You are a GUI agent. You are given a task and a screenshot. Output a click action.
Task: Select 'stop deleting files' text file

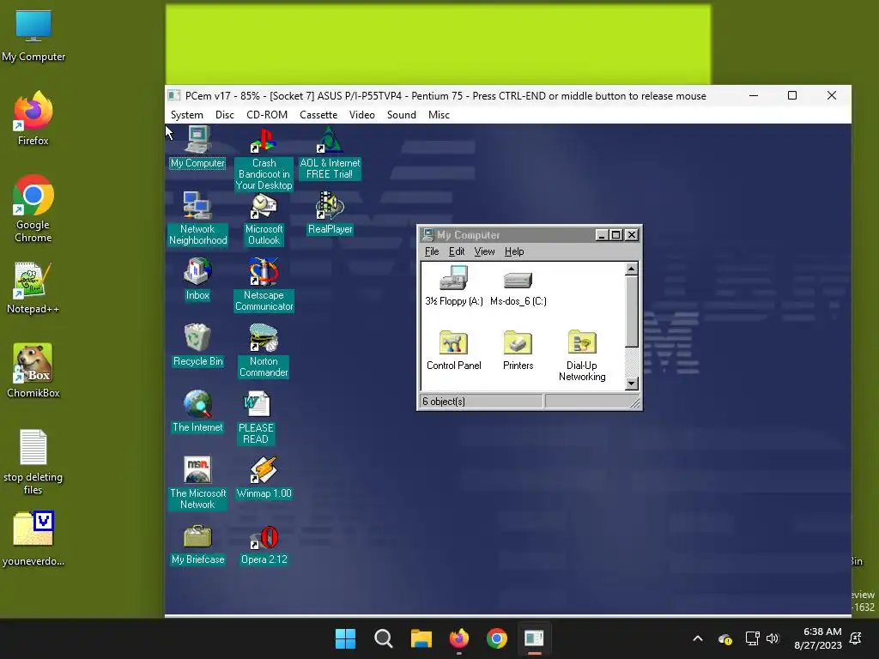click(x=33, y=462)
